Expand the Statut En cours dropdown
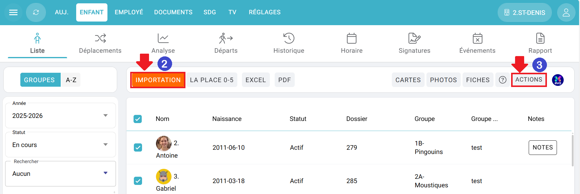This screenshot has height=194, width=580. 105,145
